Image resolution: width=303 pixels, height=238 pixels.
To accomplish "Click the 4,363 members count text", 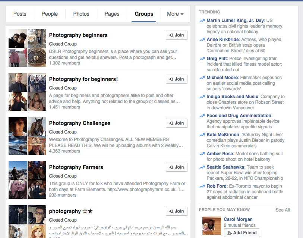I will tap(64, 151).
